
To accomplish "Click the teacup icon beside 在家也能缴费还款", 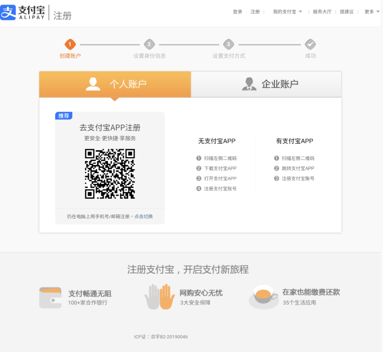I will point(263,297).
